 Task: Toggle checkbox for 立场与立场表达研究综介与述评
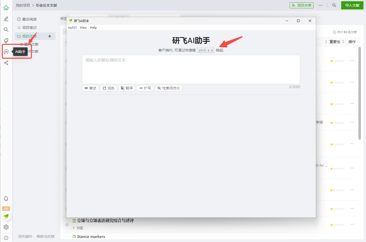(x=67, y=225)
